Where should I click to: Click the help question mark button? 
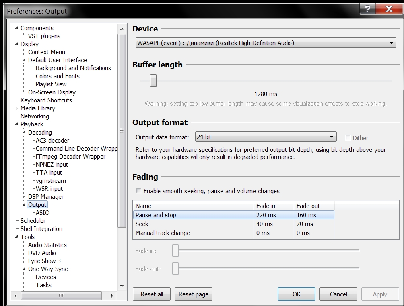click(x=367, y=9)
